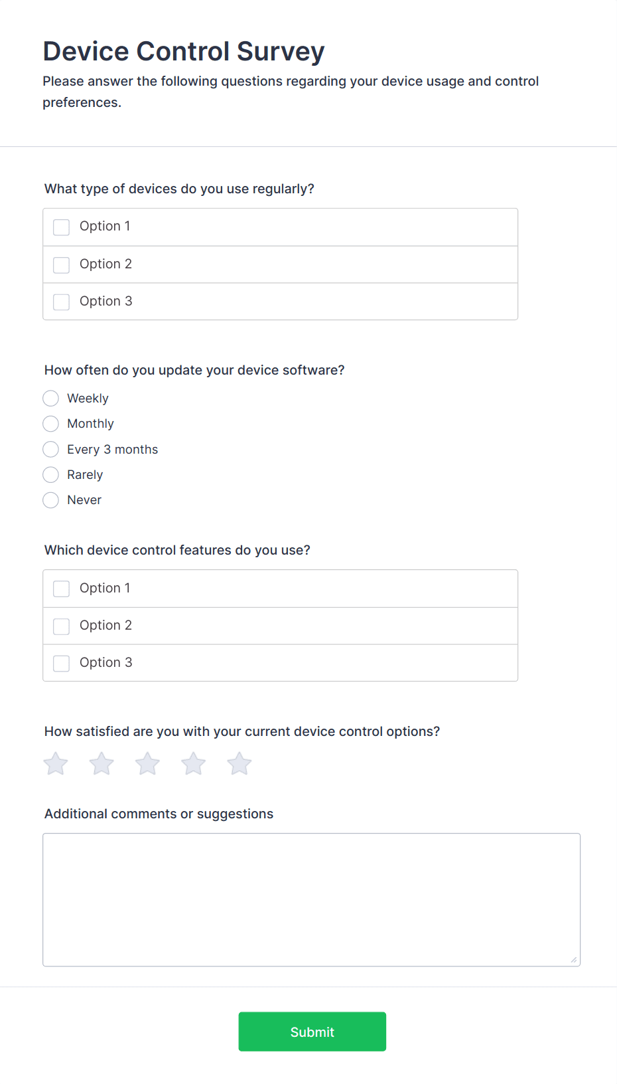Rate satisfaction four stars
Viewport: 617px width, 1084px height.
193,764
